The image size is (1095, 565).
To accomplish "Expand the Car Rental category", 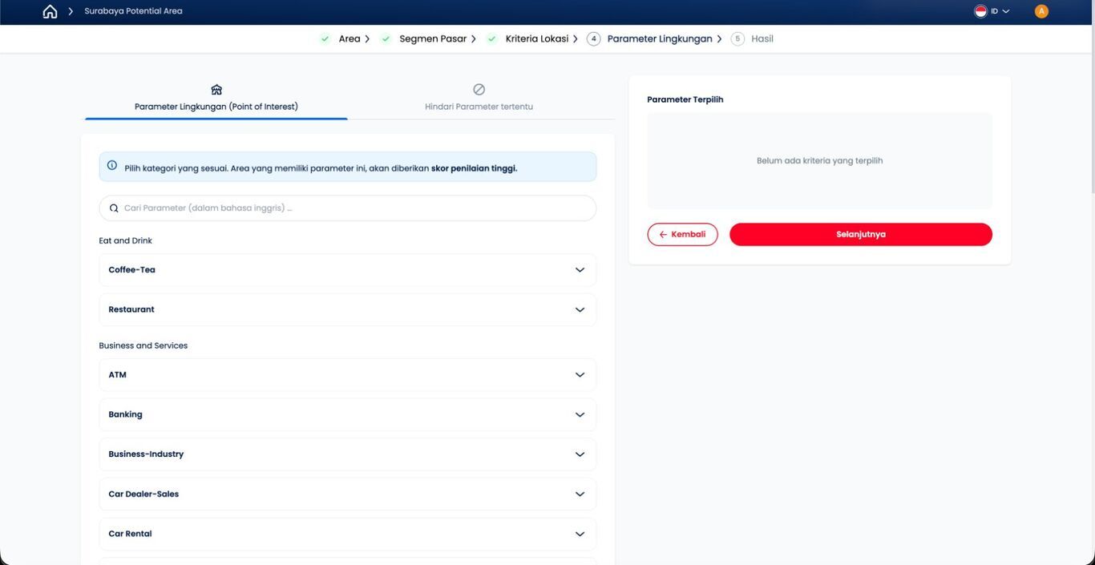I will pyautogui.click(x=348, y=534).
